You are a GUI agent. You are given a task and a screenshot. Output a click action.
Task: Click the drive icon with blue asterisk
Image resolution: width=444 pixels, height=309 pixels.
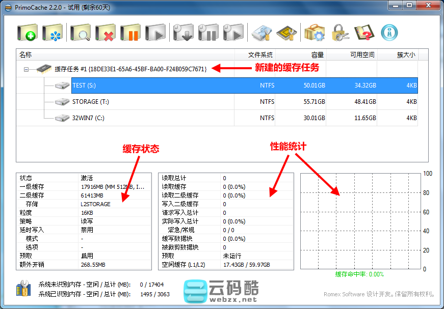[52, 33]
